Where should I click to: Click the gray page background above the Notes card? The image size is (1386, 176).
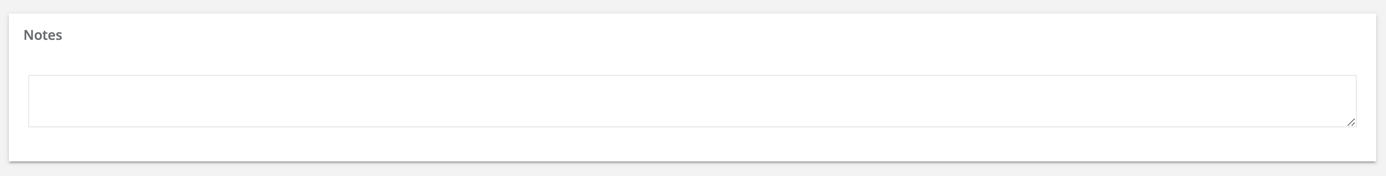pos(693,6)
